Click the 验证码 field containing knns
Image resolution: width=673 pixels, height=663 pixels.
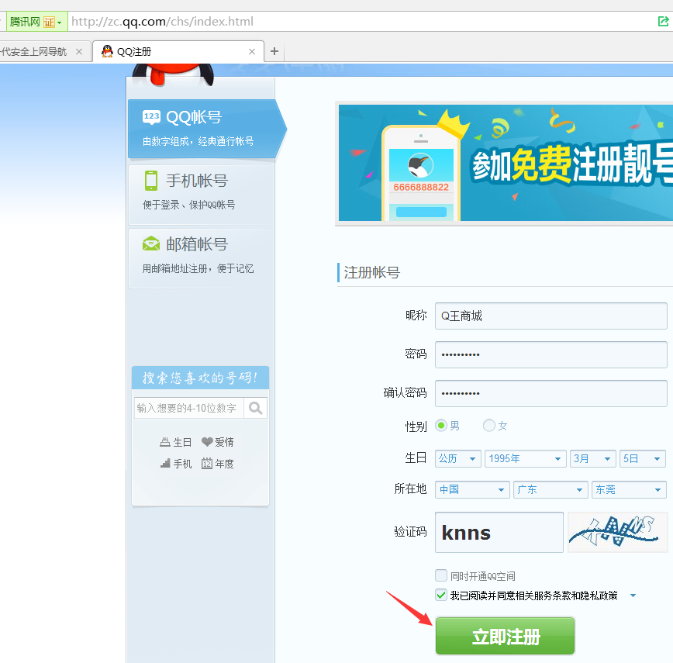pos(499,532)
